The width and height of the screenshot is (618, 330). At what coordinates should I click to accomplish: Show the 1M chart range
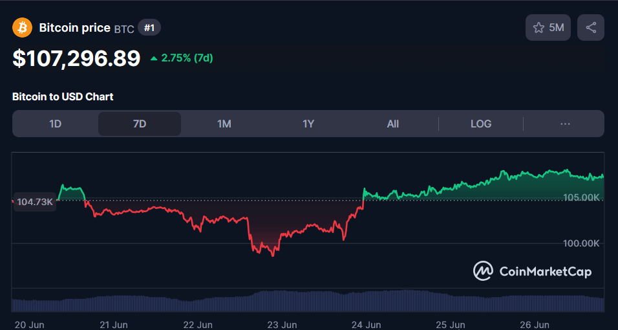click(224, 124)
